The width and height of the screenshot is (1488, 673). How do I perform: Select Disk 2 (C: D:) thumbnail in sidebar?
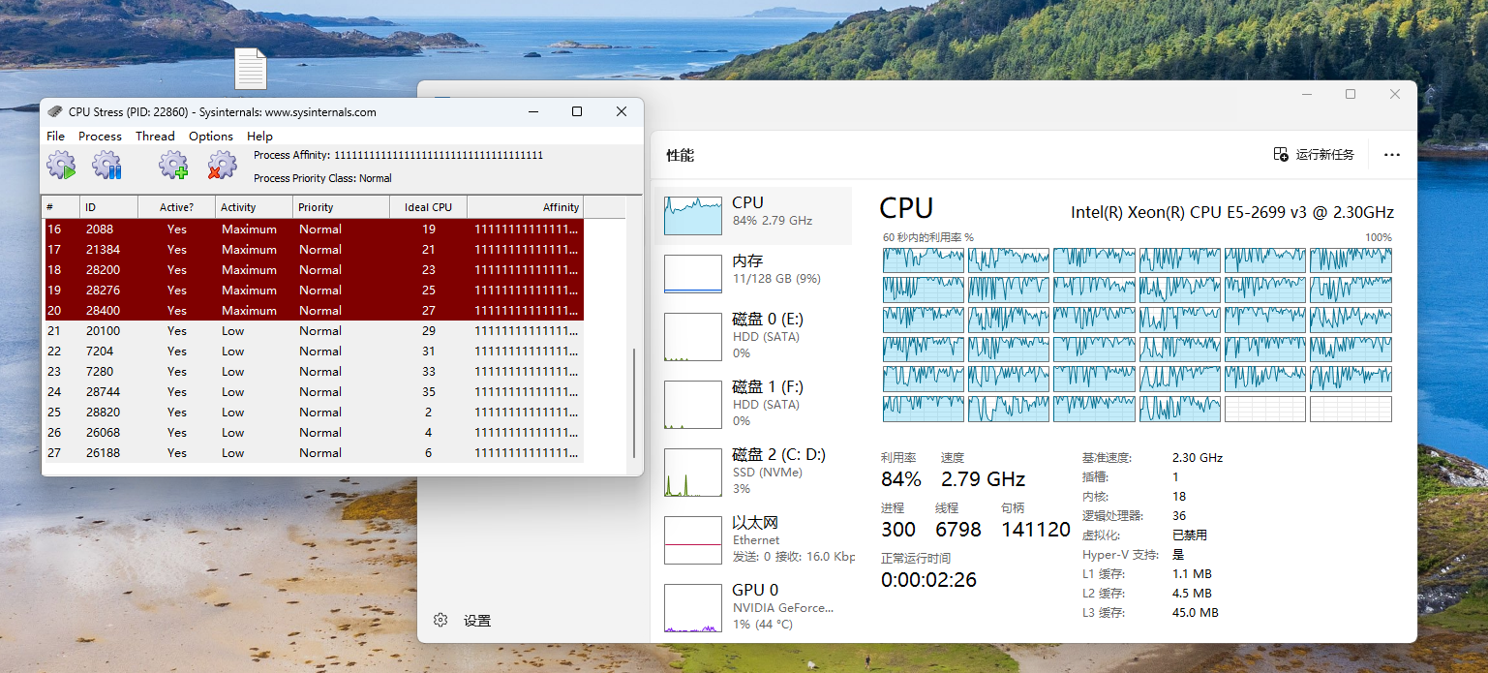click(693, 473)
